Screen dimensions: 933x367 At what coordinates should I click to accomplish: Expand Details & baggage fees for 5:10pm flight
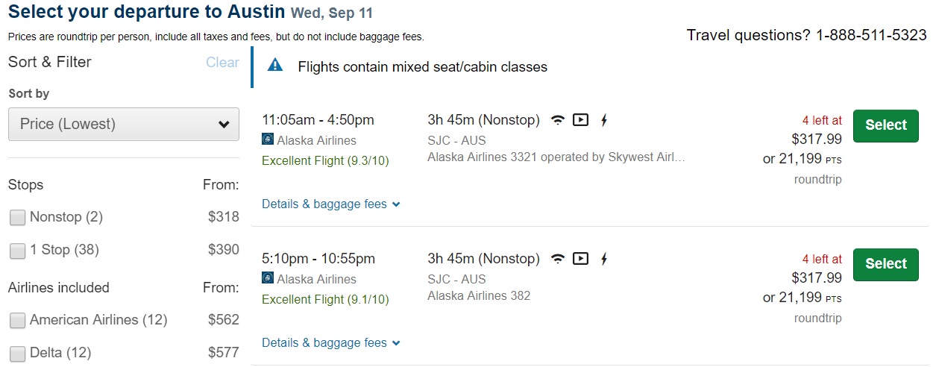tap(331, 342)
